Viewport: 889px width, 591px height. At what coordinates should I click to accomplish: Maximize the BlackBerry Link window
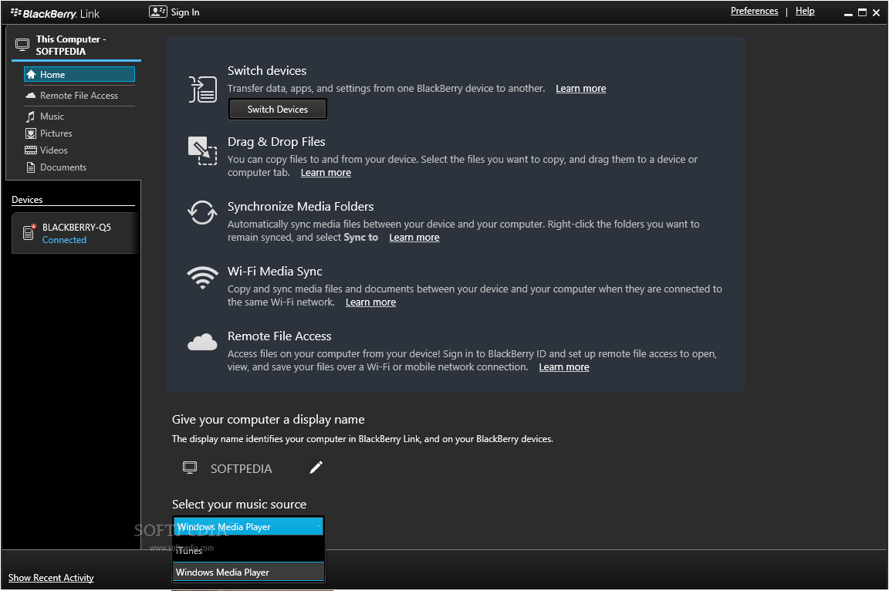coord(862,12)
